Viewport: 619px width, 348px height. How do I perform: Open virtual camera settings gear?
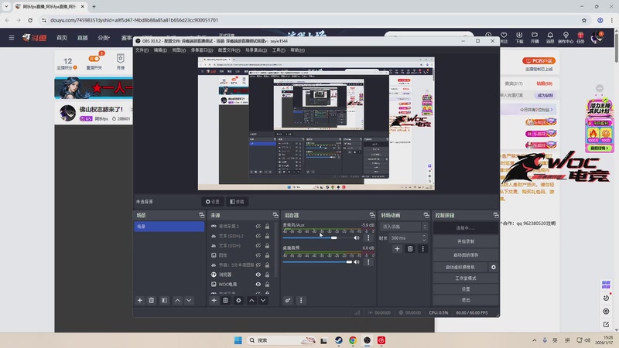(x=494, y=267)
